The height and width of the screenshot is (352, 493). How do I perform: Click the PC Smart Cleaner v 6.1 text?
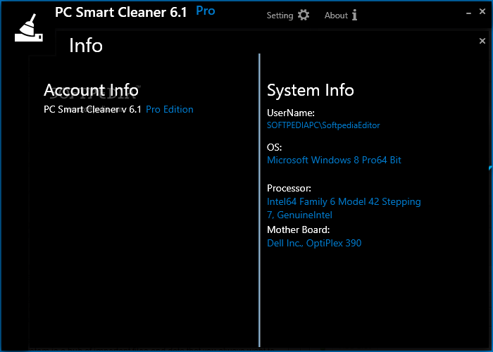tap(92, 109)
